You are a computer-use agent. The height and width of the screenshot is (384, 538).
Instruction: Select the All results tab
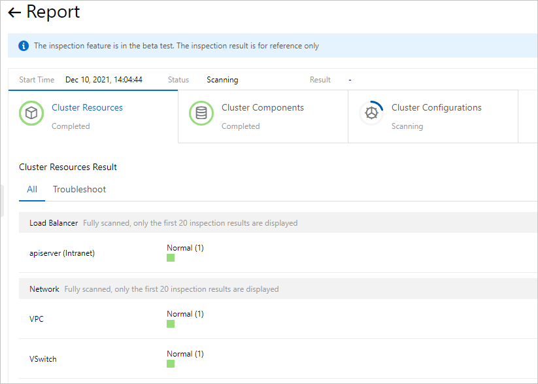point(32,190)
